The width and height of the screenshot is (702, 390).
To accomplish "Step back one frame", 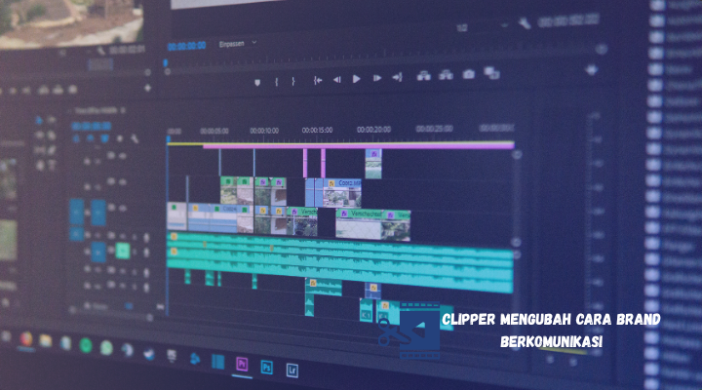I will pyautogui.click(x=336, y=80).
